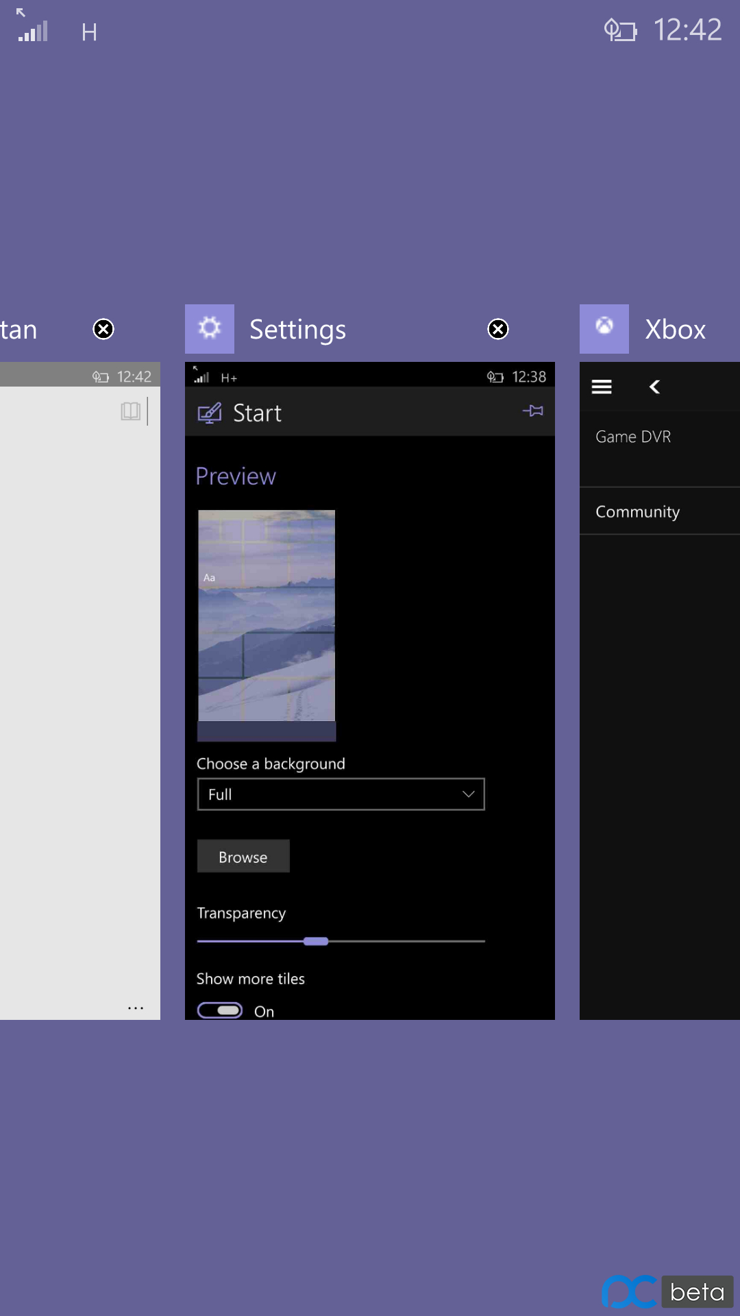Close the leftmost app card ending in 'tan'
Screen dimensions: 740x1316
tap(103, 330)
